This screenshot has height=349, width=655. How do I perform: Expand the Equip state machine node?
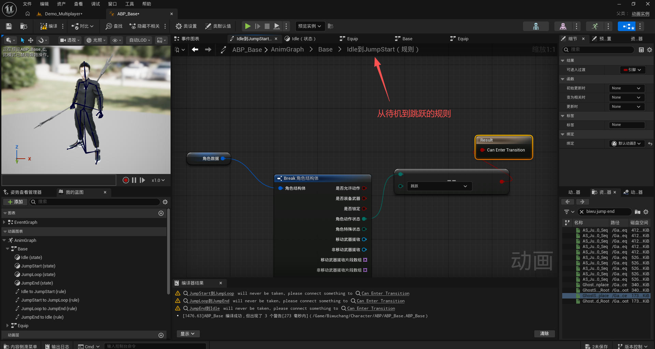click(x=8, y=325)
